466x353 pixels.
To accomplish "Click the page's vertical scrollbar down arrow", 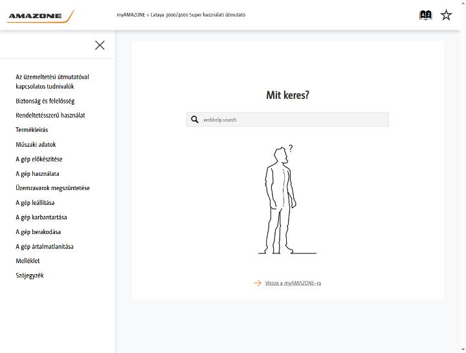I will point(463,350).
